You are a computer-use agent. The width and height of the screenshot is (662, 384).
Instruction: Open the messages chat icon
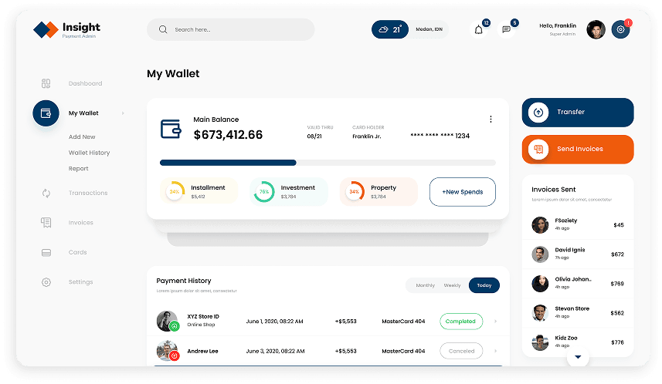pos(506,29)
